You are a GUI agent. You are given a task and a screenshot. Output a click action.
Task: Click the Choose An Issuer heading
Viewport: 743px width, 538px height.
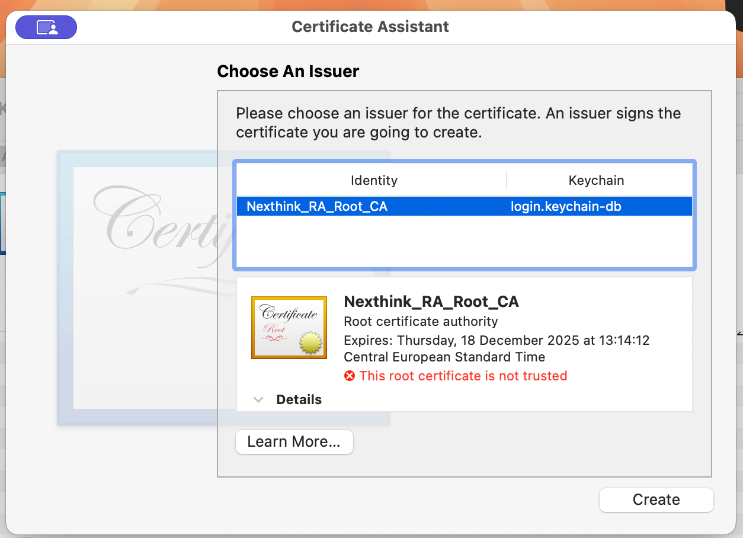tap(288, 71)
